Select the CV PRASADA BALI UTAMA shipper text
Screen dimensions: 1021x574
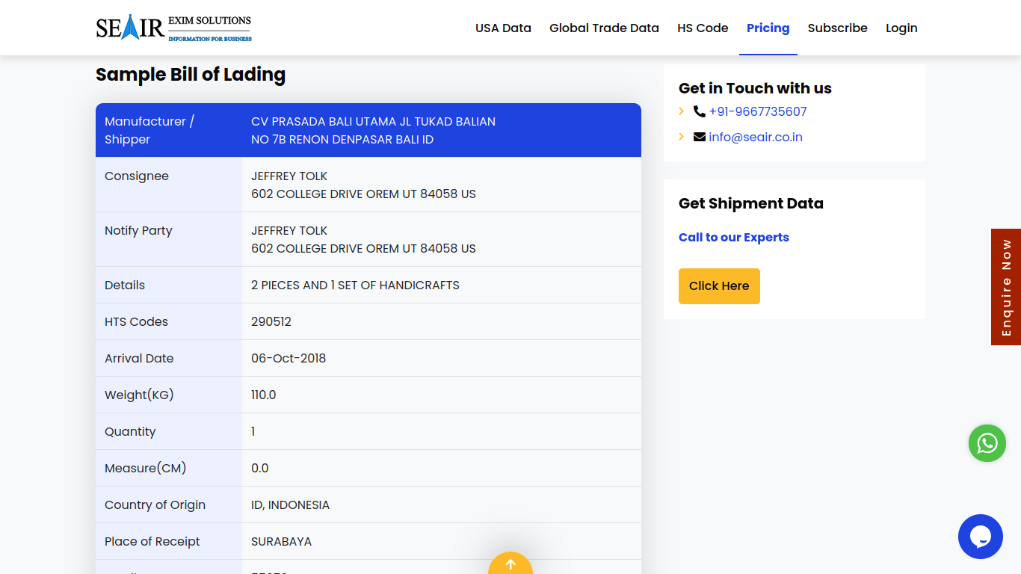373,130
